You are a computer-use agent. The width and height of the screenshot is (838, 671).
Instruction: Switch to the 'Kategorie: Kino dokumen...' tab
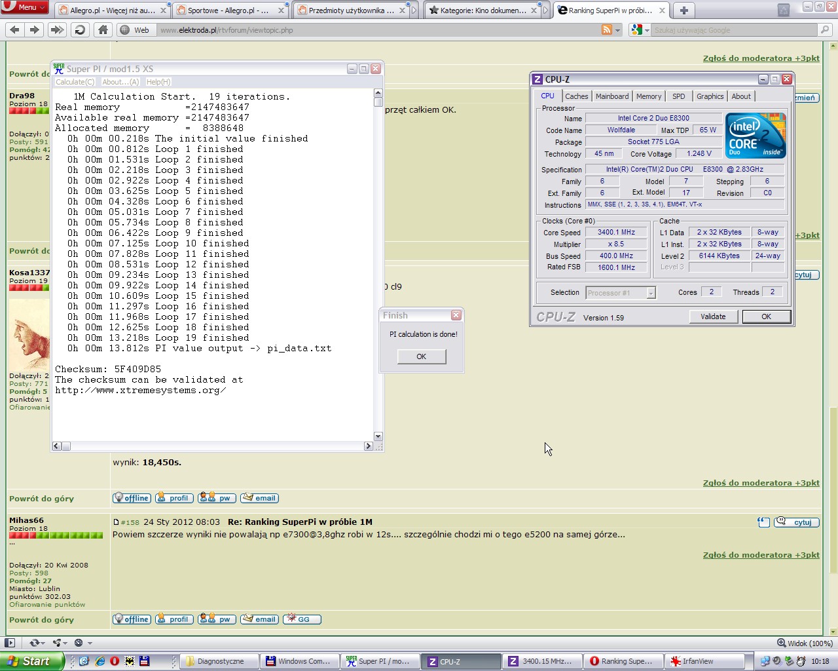click(483, 10)
